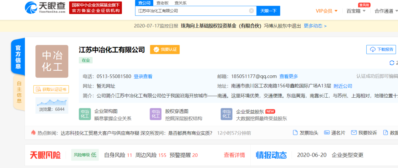Click 查看更多 beside the email

point(289,76)
